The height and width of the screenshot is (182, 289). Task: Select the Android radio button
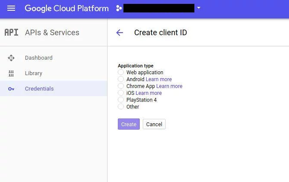pyautogui.click(x=121, y=79)
